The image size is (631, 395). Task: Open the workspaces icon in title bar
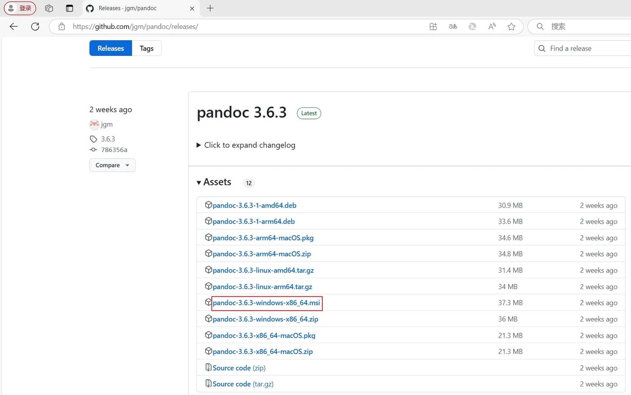tap(49, 8)
